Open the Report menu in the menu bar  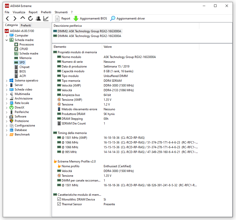pyautogui.click(x=33, y=12)
